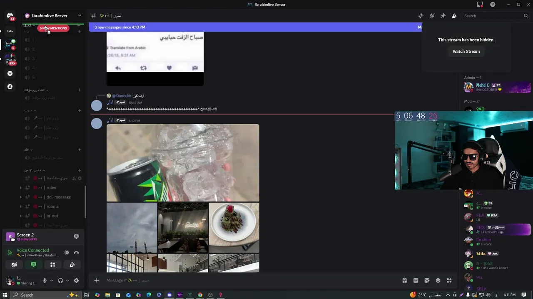This screenshot has height=299, width=533.
Task: Open the del-meassge channel
Action: coord(53,197)
